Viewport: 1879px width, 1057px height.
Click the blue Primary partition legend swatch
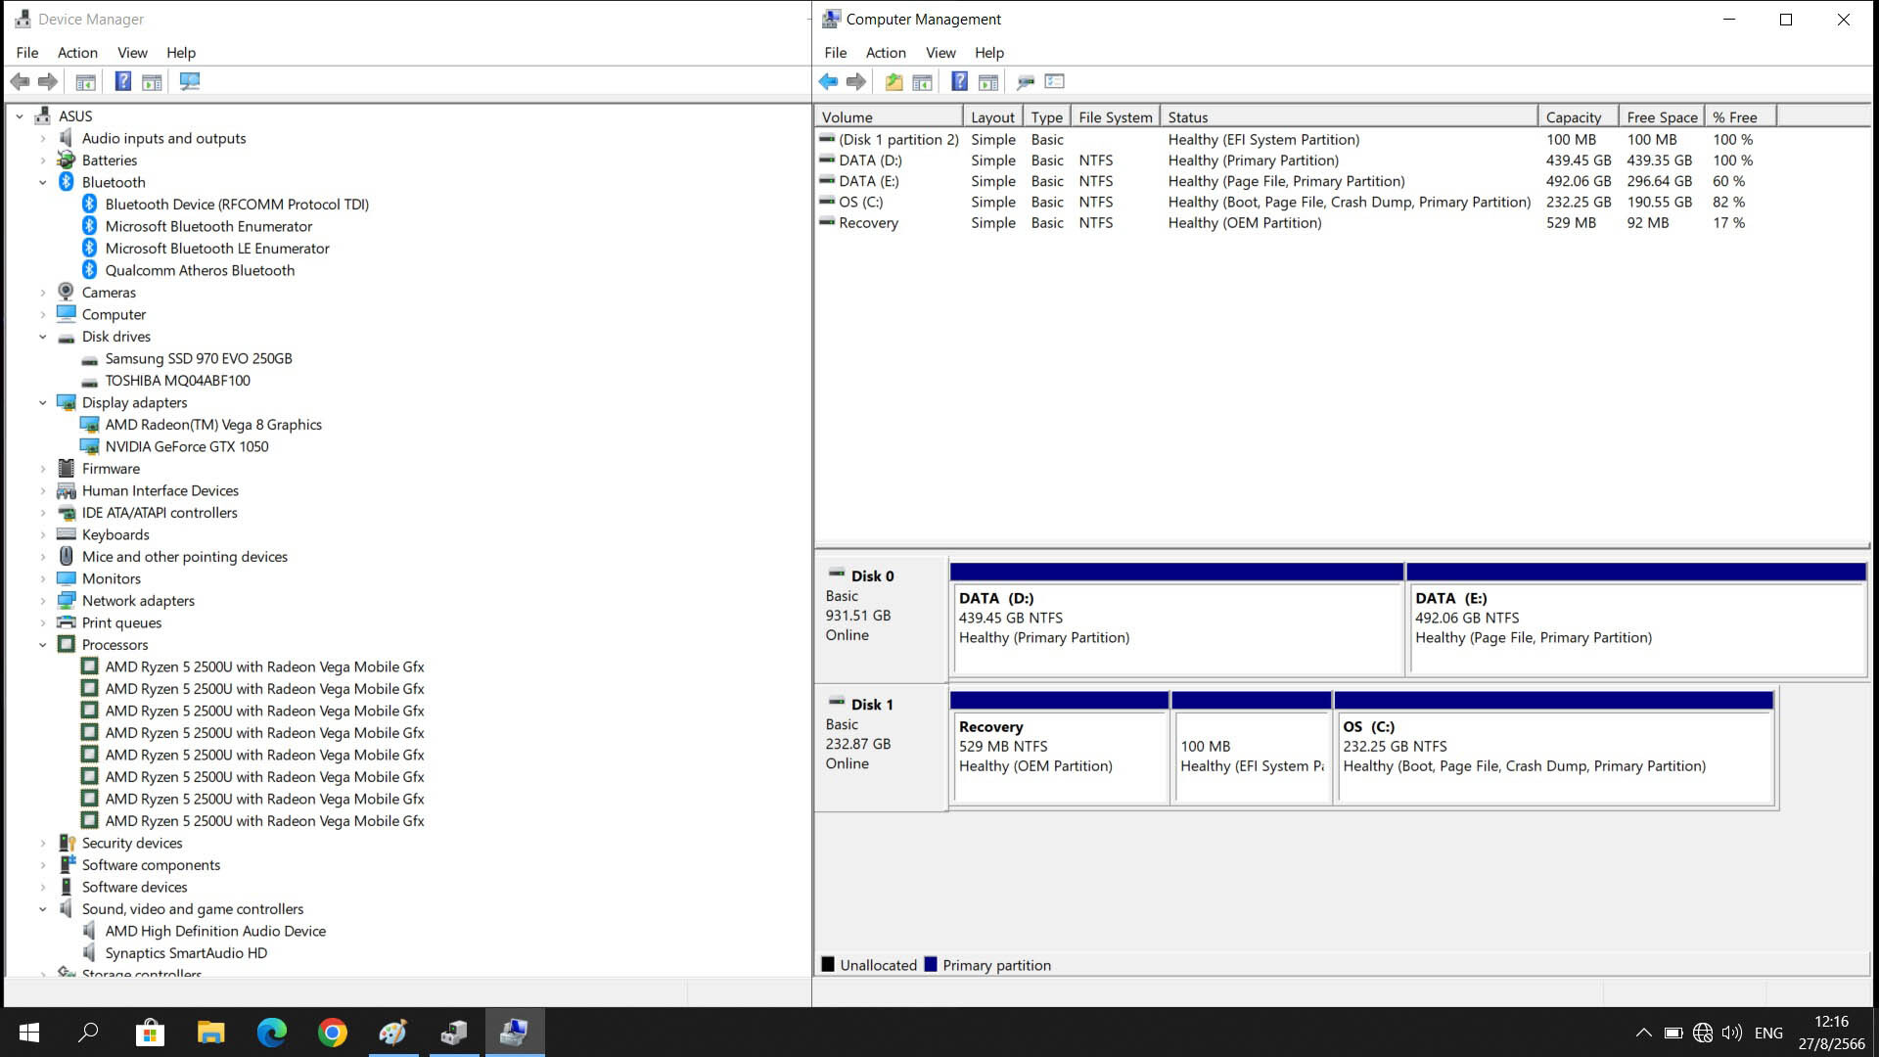click(931, 964)
